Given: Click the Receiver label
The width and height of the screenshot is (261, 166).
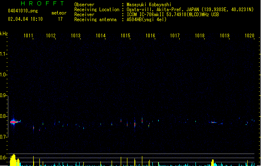Looking at the screenshot, I should click(x=84, y=15).
